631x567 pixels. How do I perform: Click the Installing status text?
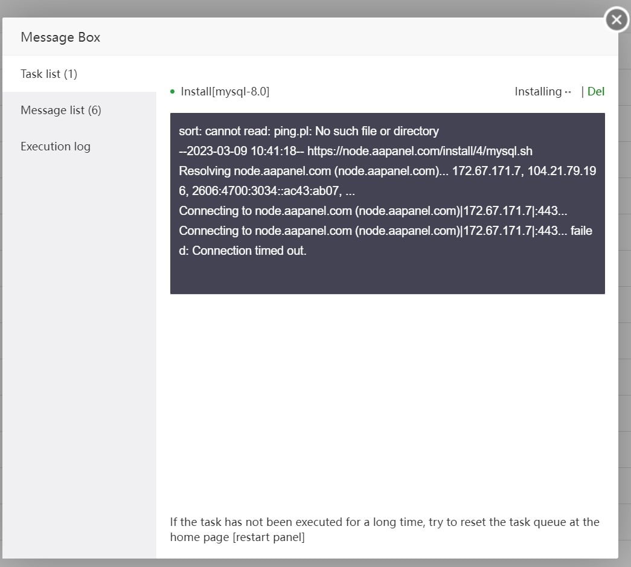pos(537,91)
